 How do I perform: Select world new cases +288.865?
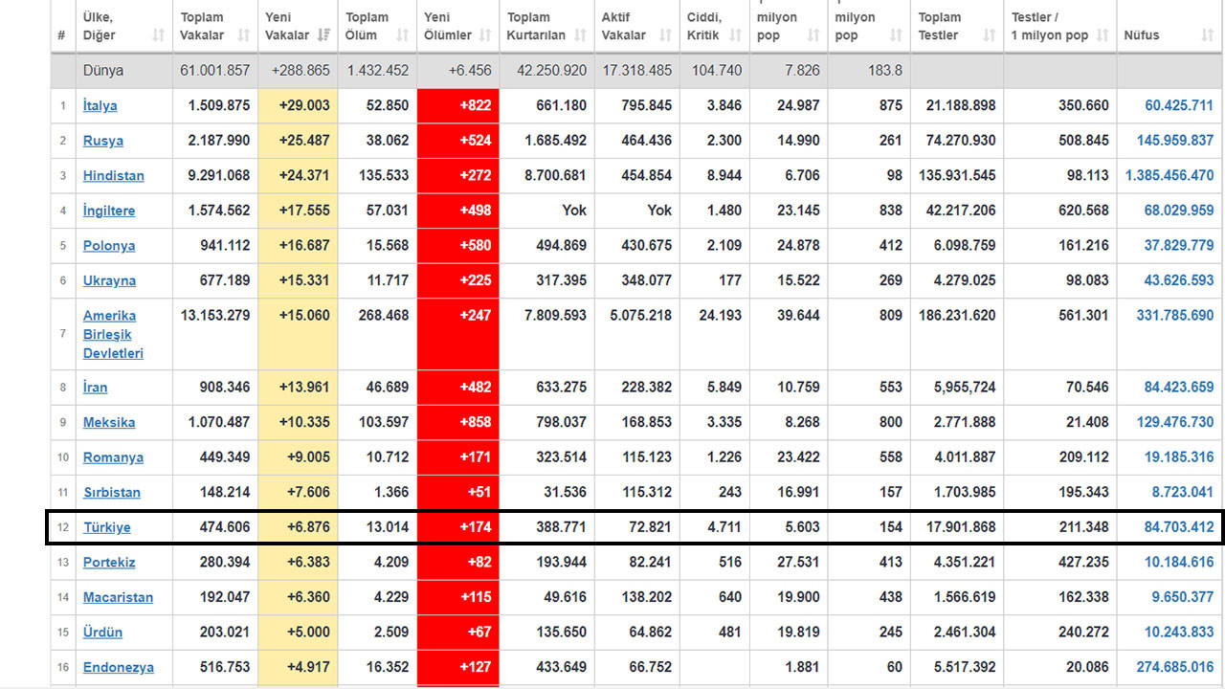coord(301,71)
